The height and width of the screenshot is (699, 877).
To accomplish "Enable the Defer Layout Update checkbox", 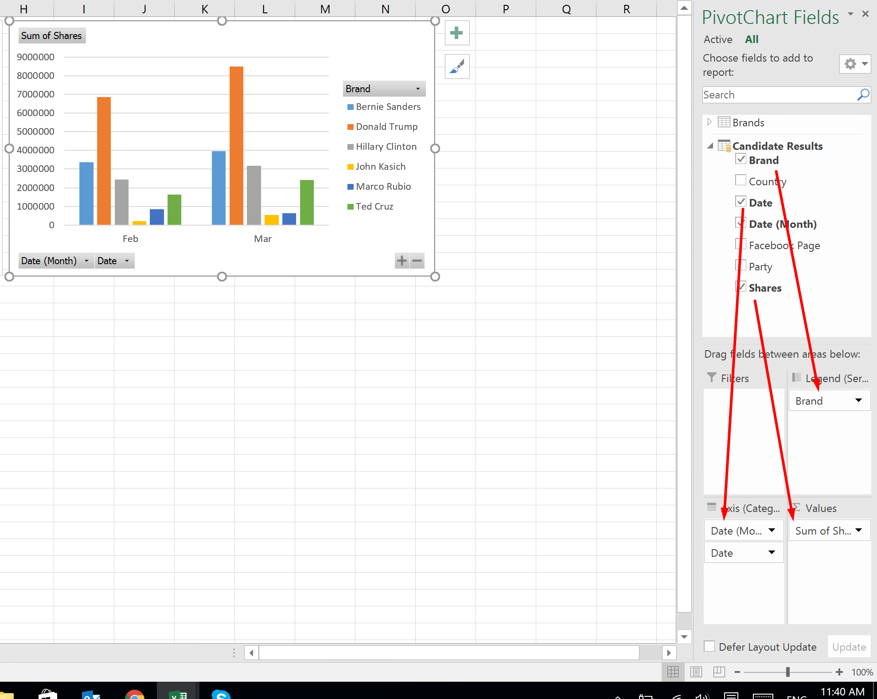I will pyautogui.click(x=709, y=646).
